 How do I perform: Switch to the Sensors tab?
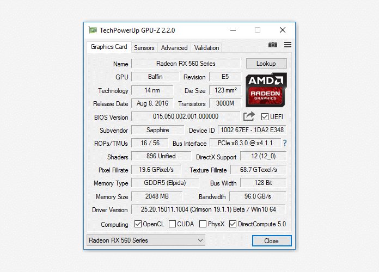144,48
